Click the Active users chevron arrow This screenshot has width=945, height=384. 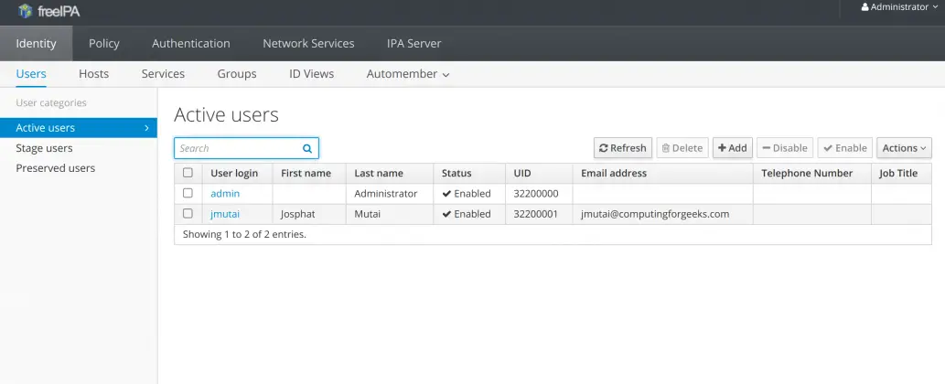(146, 128)
